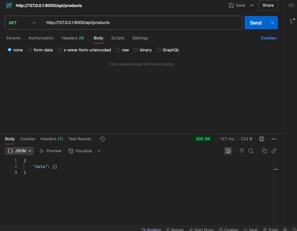
Task: Click the filter response icon
Action: tap(241, 151)
